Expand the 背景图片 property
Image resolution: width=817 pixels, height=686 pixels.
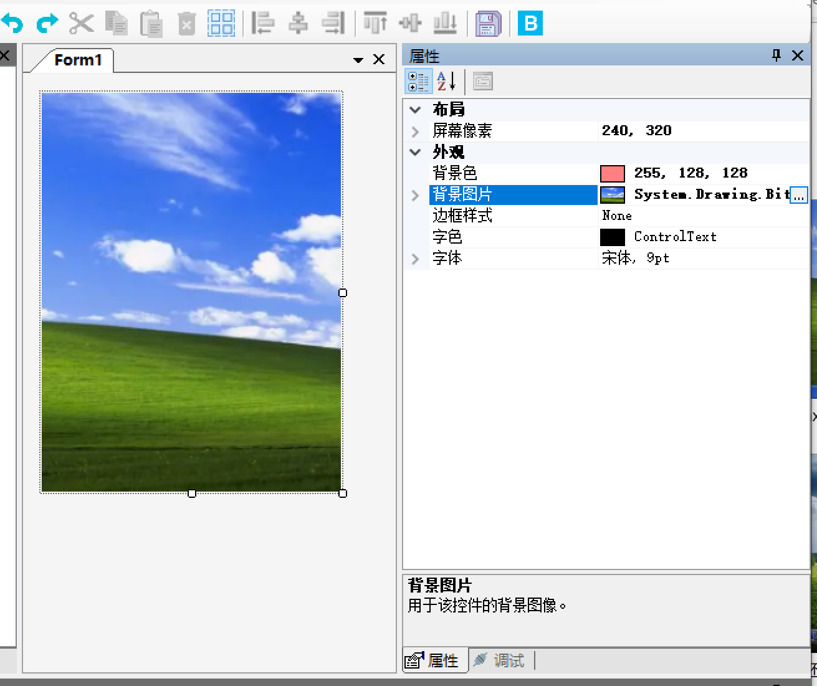[x=416, y=195]
